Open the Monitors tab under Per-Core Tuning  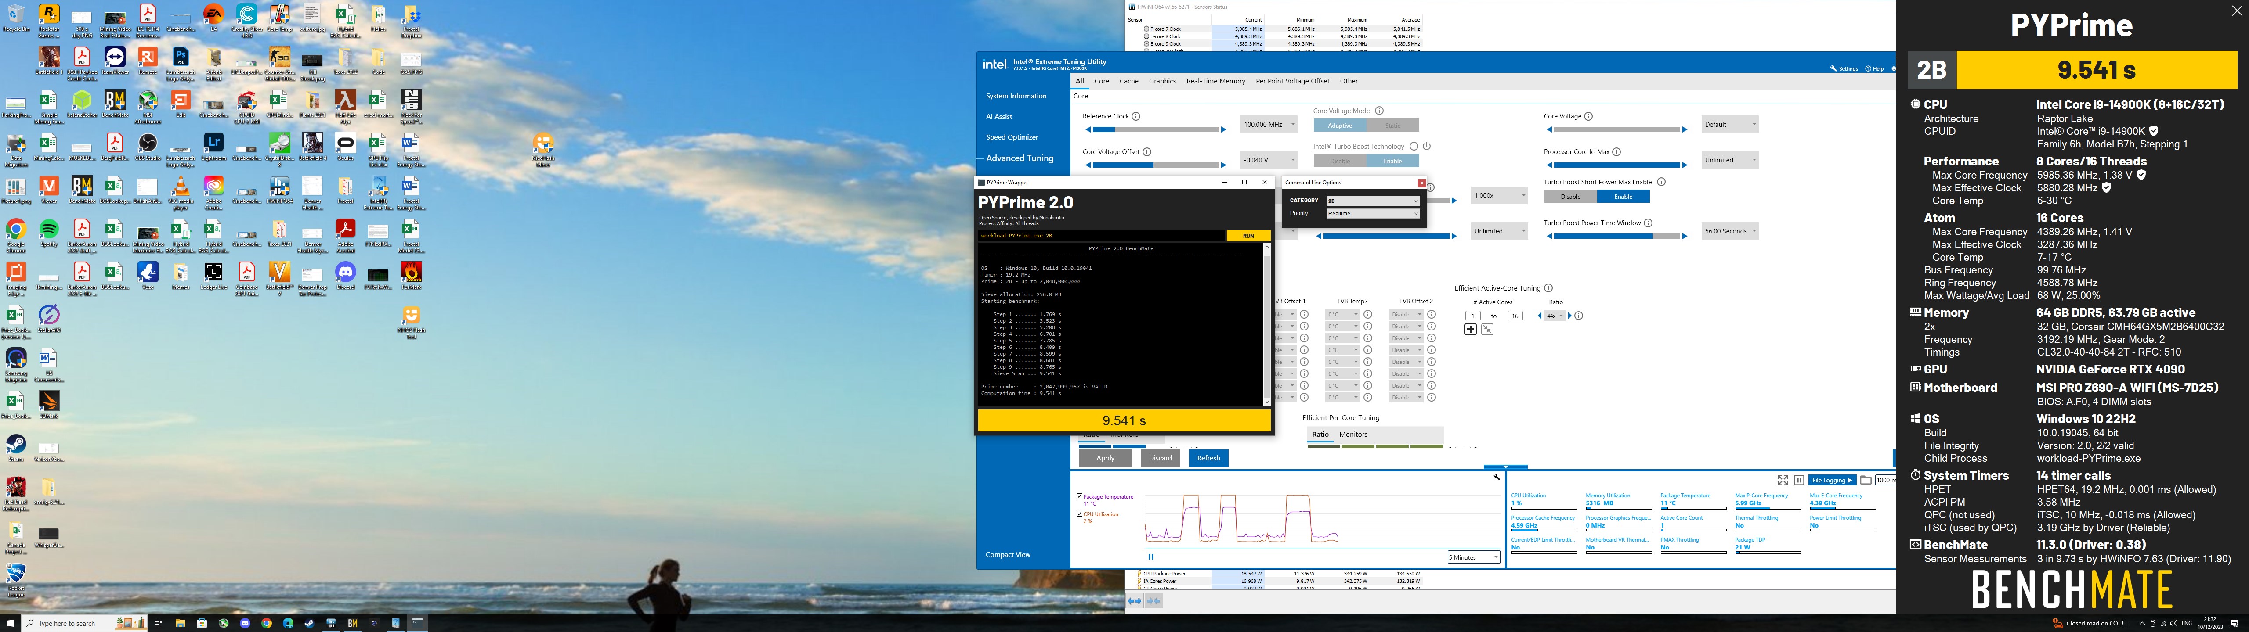click(1353, 434)
